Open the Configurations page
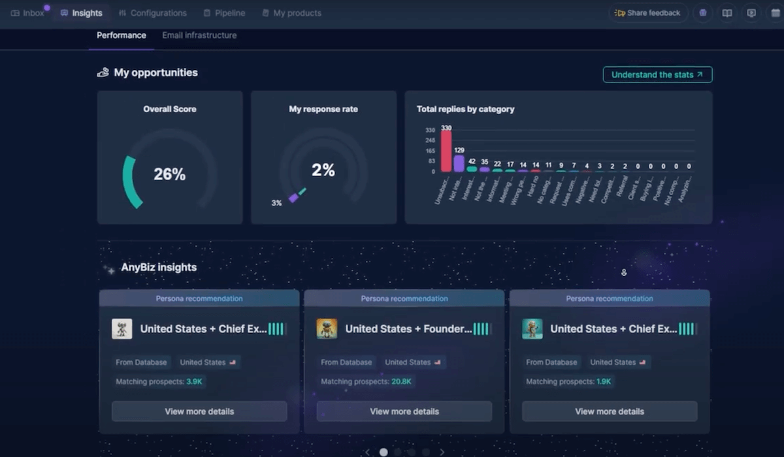The height and width of the screenshot is (457, 784). (152, 13)
